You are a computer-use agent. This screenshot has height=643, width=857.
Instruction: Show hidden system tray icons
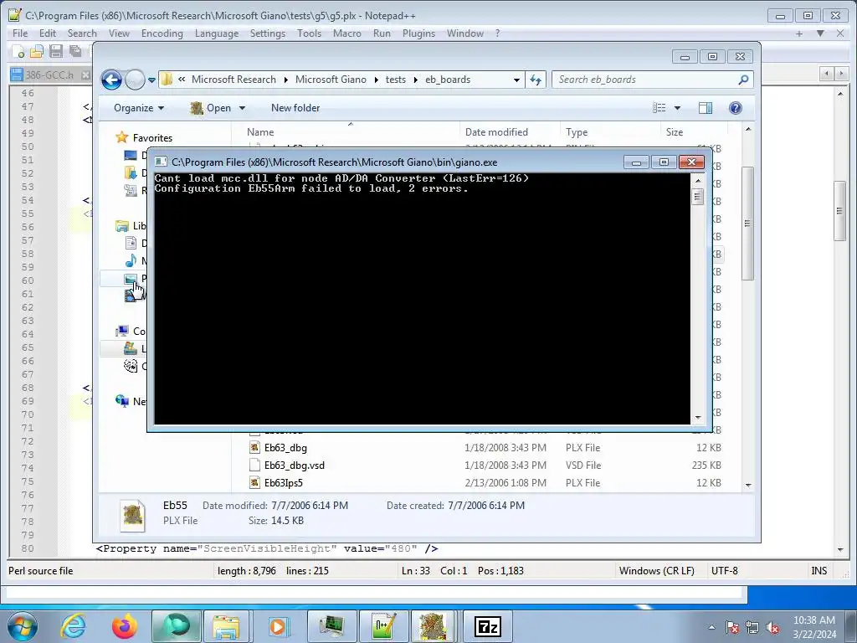point(711,627)
